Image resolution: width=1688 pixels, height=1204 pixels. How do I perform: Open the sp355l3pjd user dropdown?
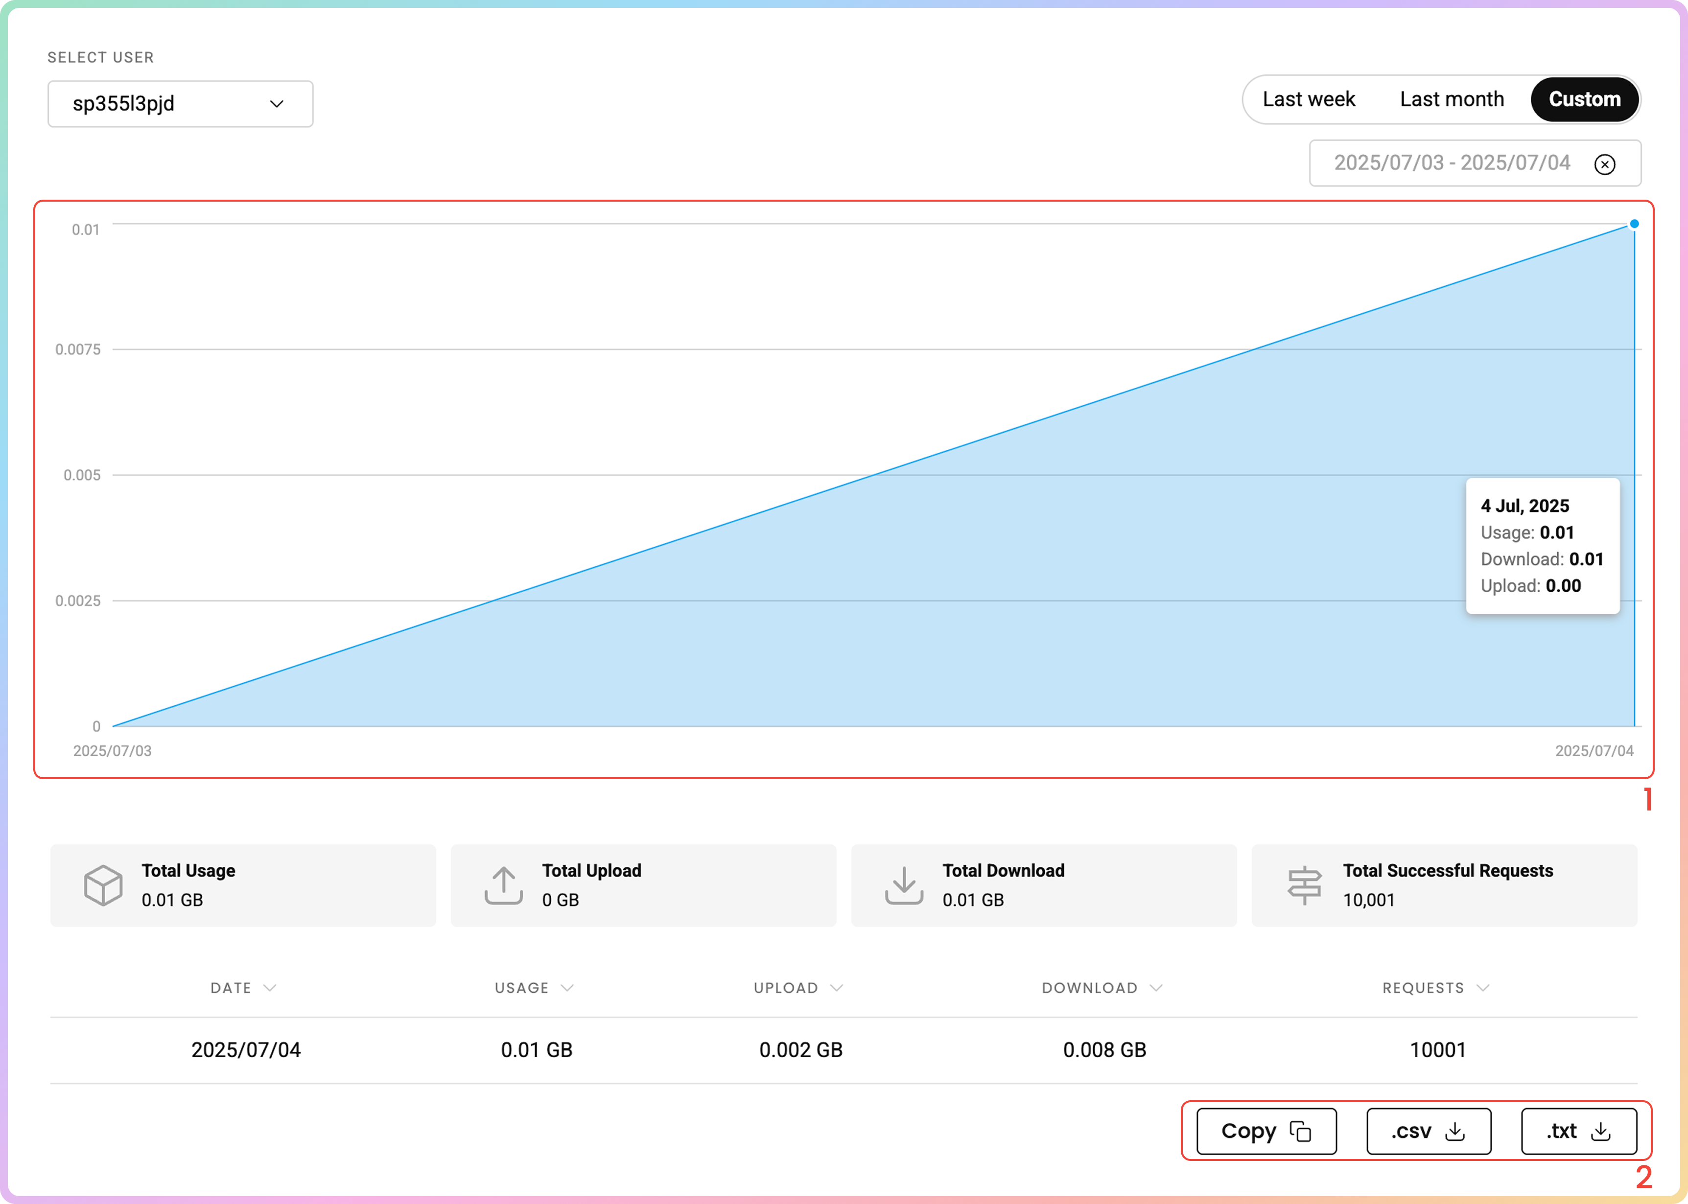click(180, 104)
